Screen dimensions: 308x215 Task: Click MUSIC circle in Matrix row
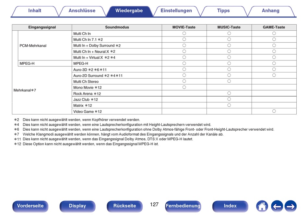[229, 105]
